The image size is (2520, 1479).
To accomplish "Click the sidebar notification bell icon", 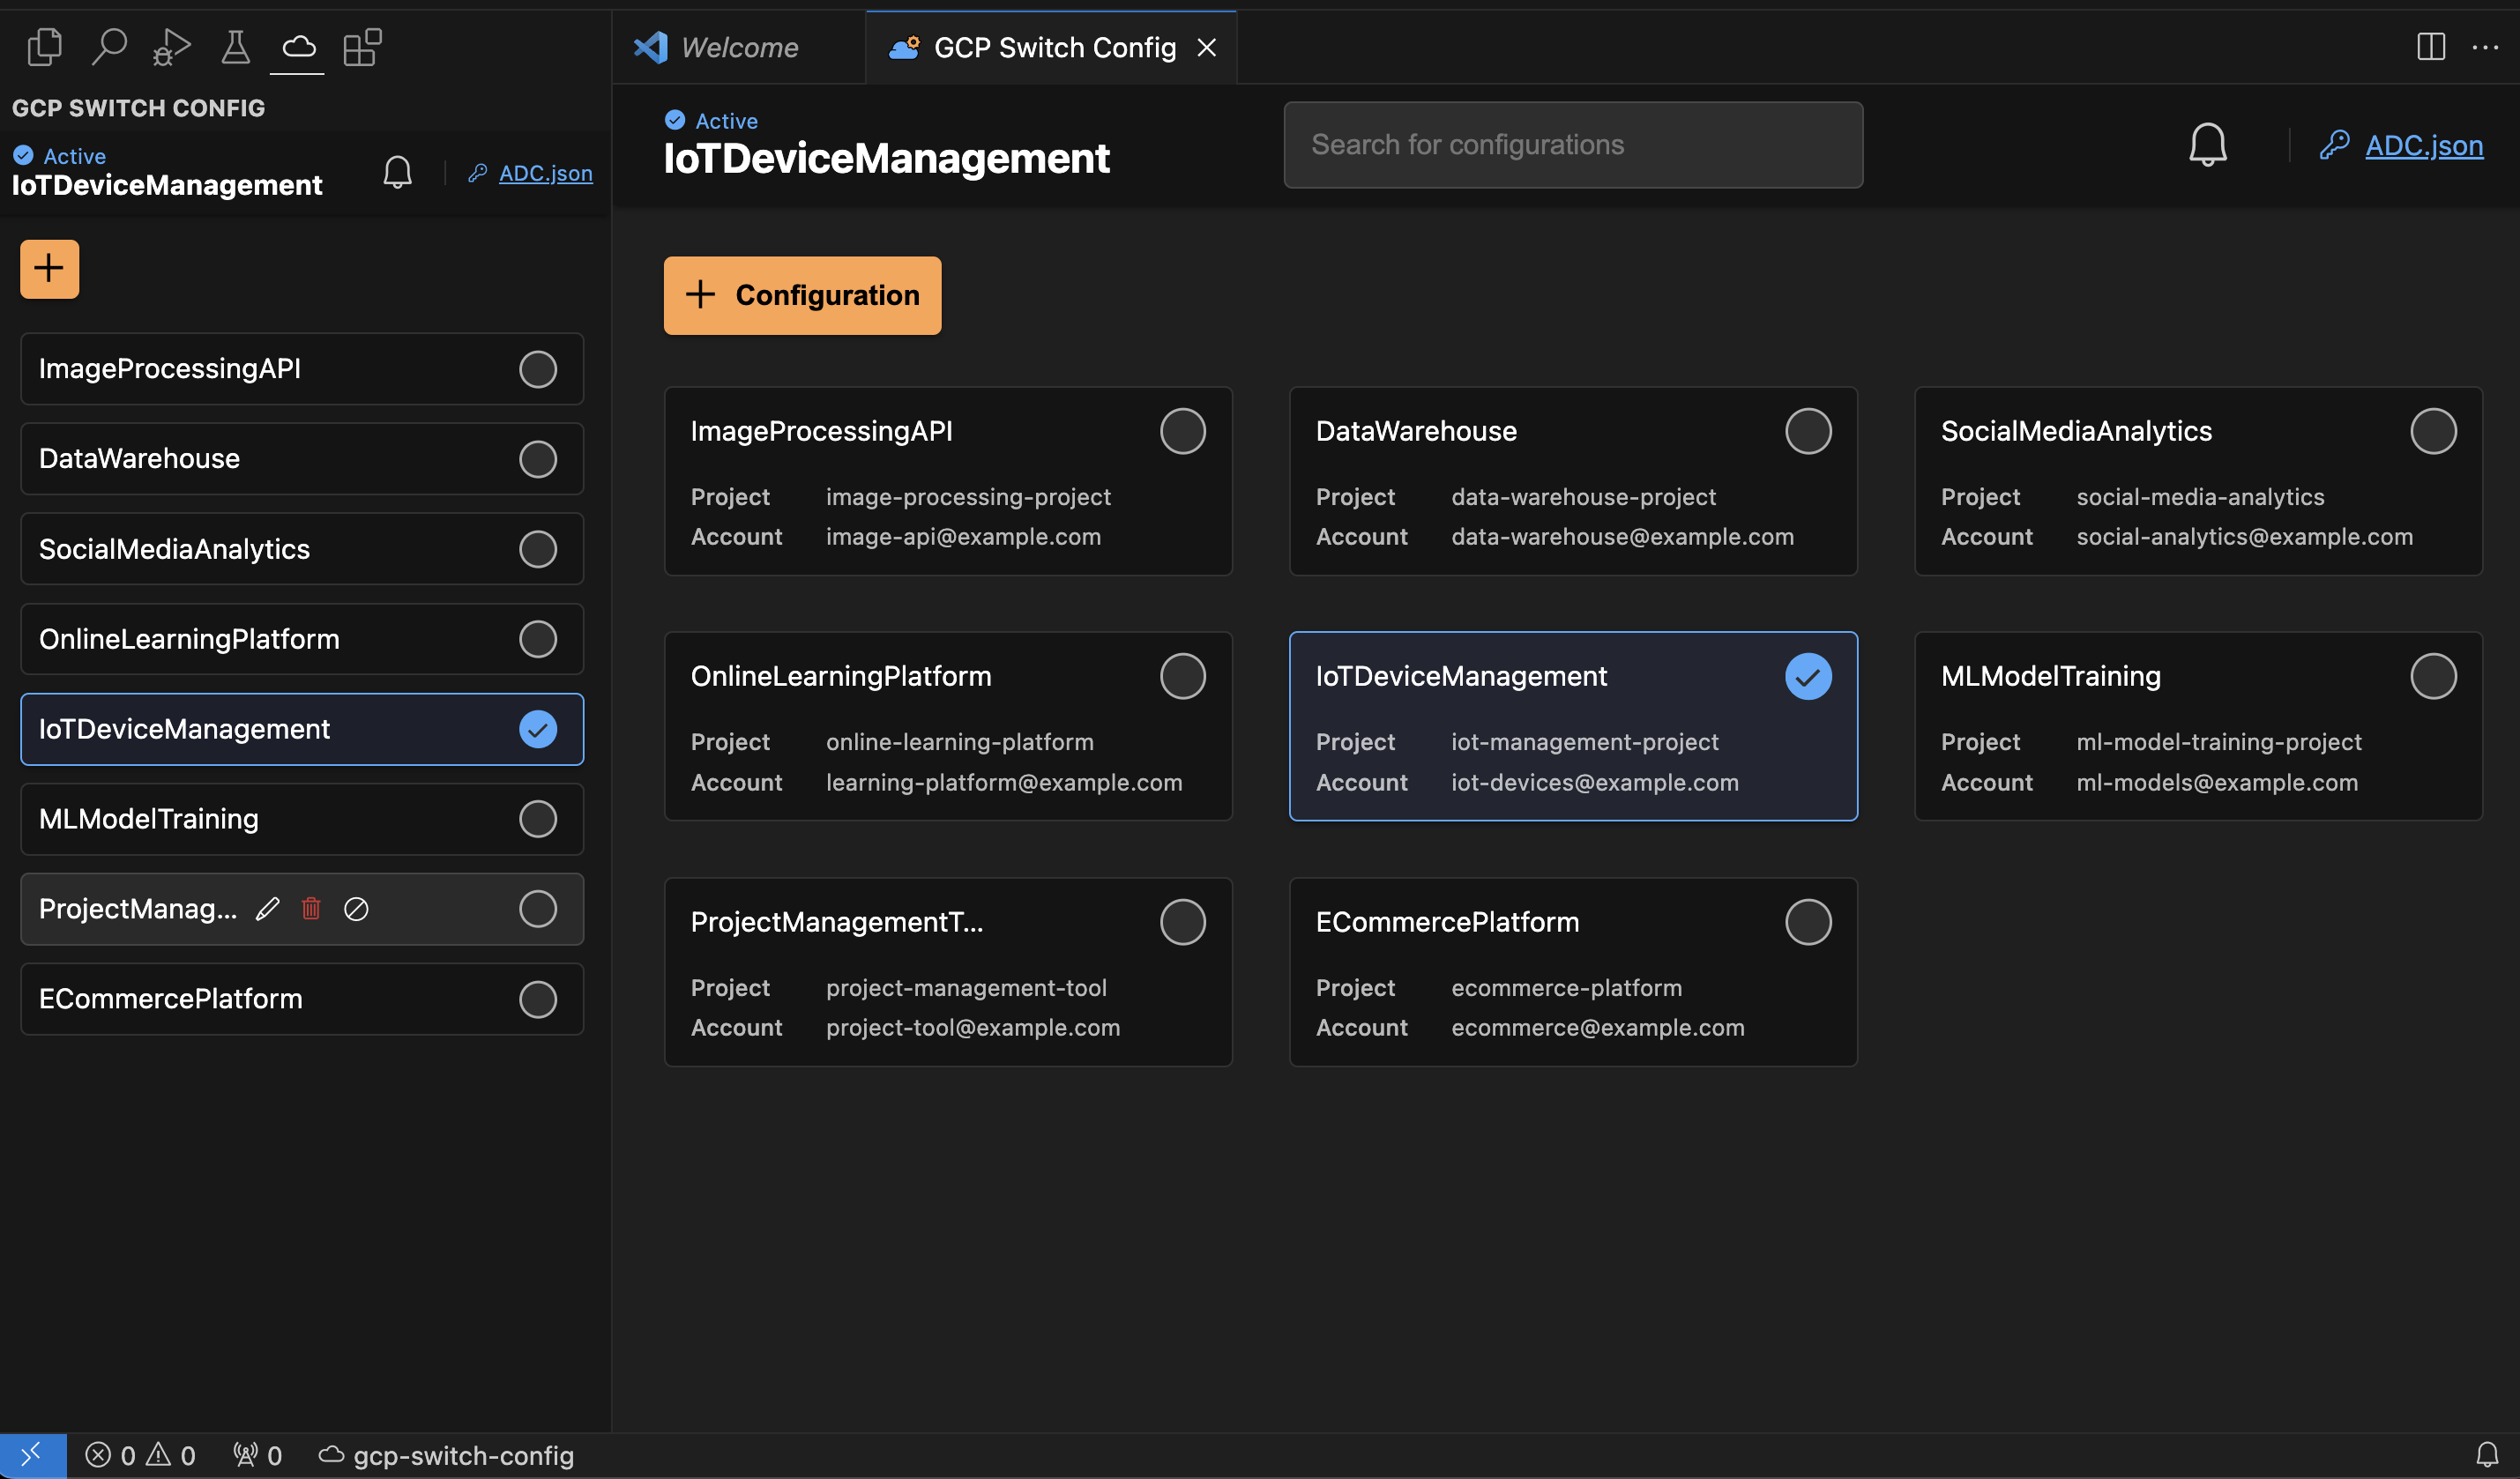I will point(398,173).
